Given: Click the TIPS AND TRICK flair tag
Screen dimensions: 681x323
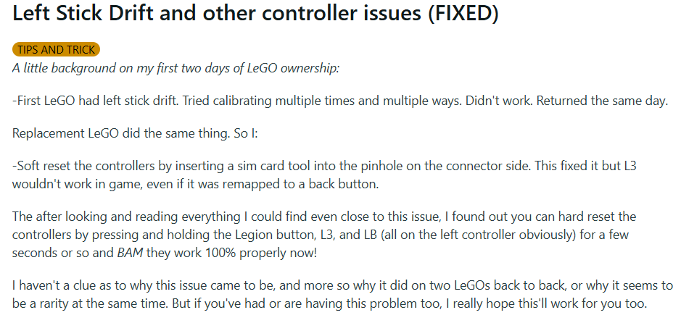Looking at the screenshot, I should click(56, 49).
